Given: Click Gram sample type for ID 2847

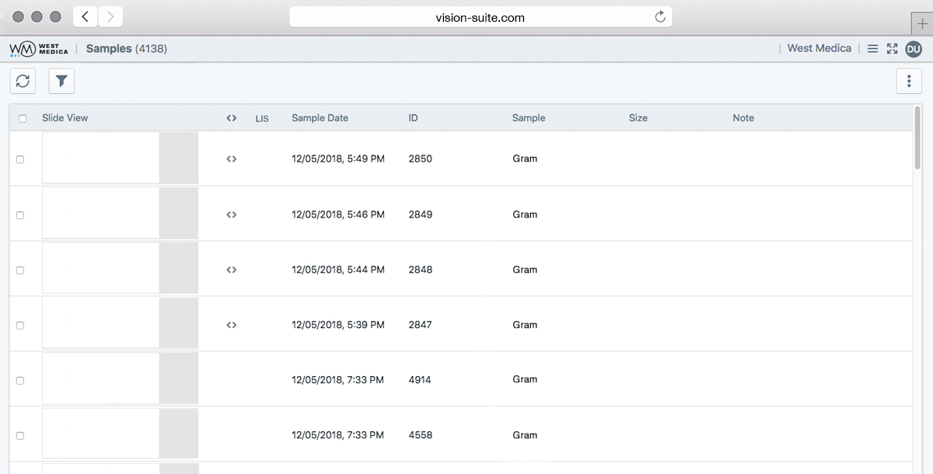Looking at the screenshot, I should pyautogui.click(x=525, y=325).
